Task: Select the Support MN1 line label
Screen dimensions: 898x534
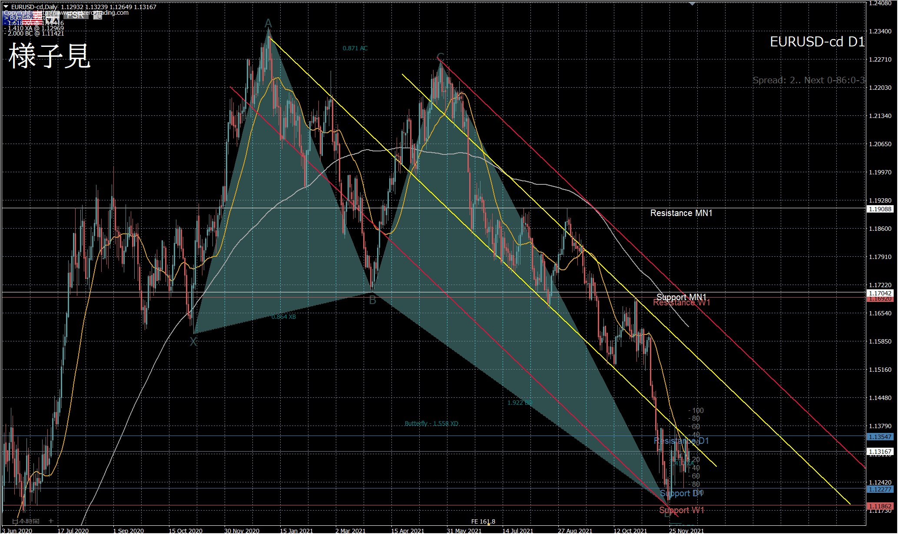Action: coord(681,297)
